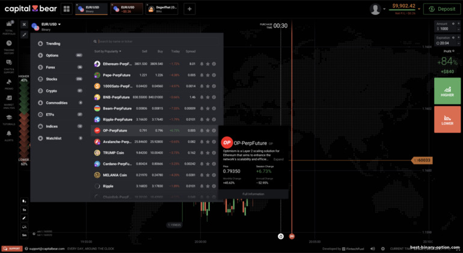Open Chats & Support sidebar icon
This screenshot has height=253, width=463.
(9, 67)
